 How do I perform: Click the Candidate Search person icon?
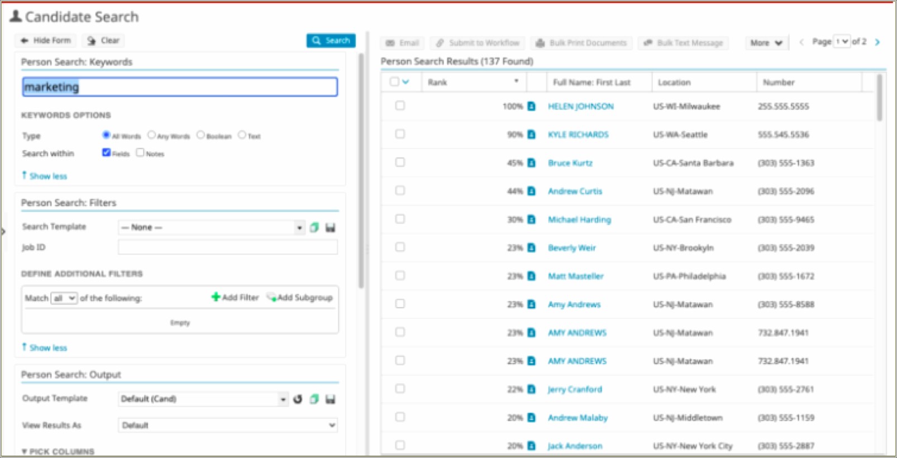(16, 16)
